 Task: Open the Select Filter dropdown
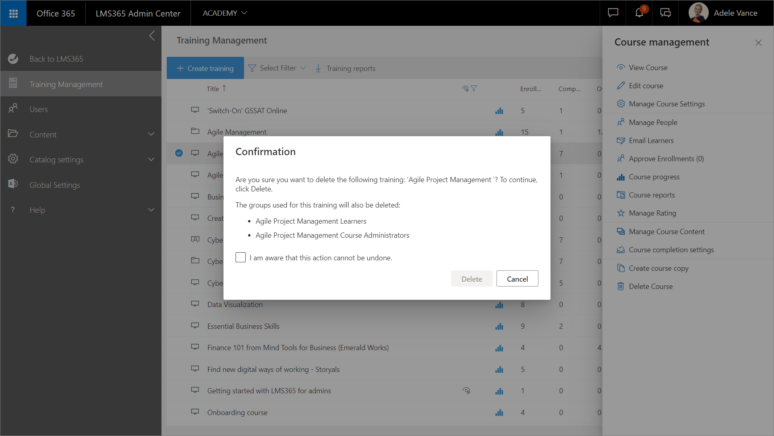click(277, 68)
